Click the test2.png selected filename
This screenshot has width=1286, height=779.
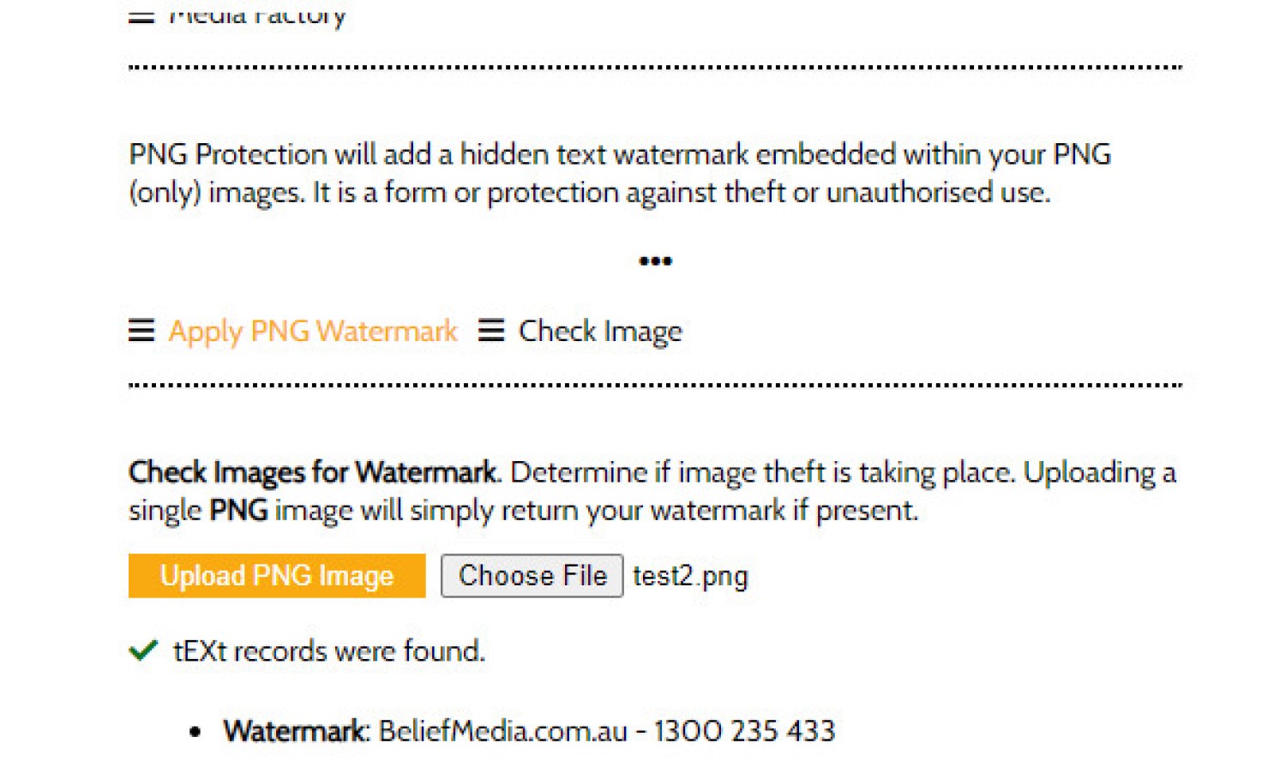[690, 576]
